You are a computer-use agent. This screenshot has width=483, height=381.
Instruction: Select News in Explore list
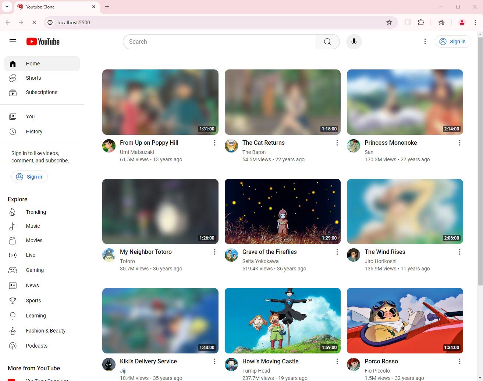point(42,285)
